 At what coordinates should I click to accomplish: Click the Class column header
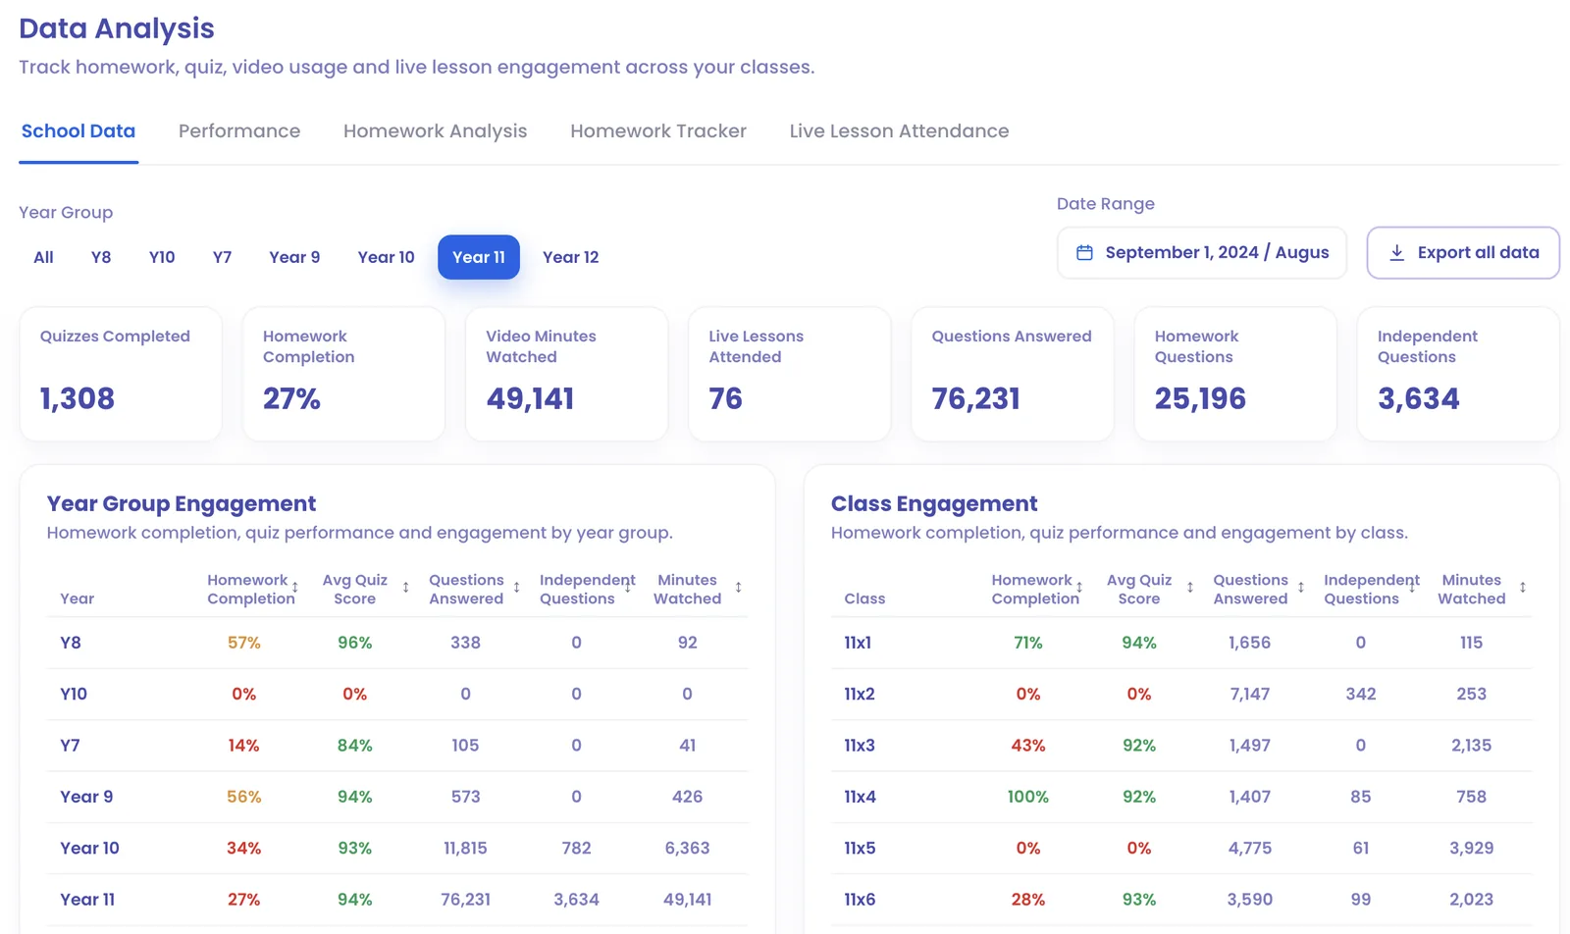click(x=864, y=598)
